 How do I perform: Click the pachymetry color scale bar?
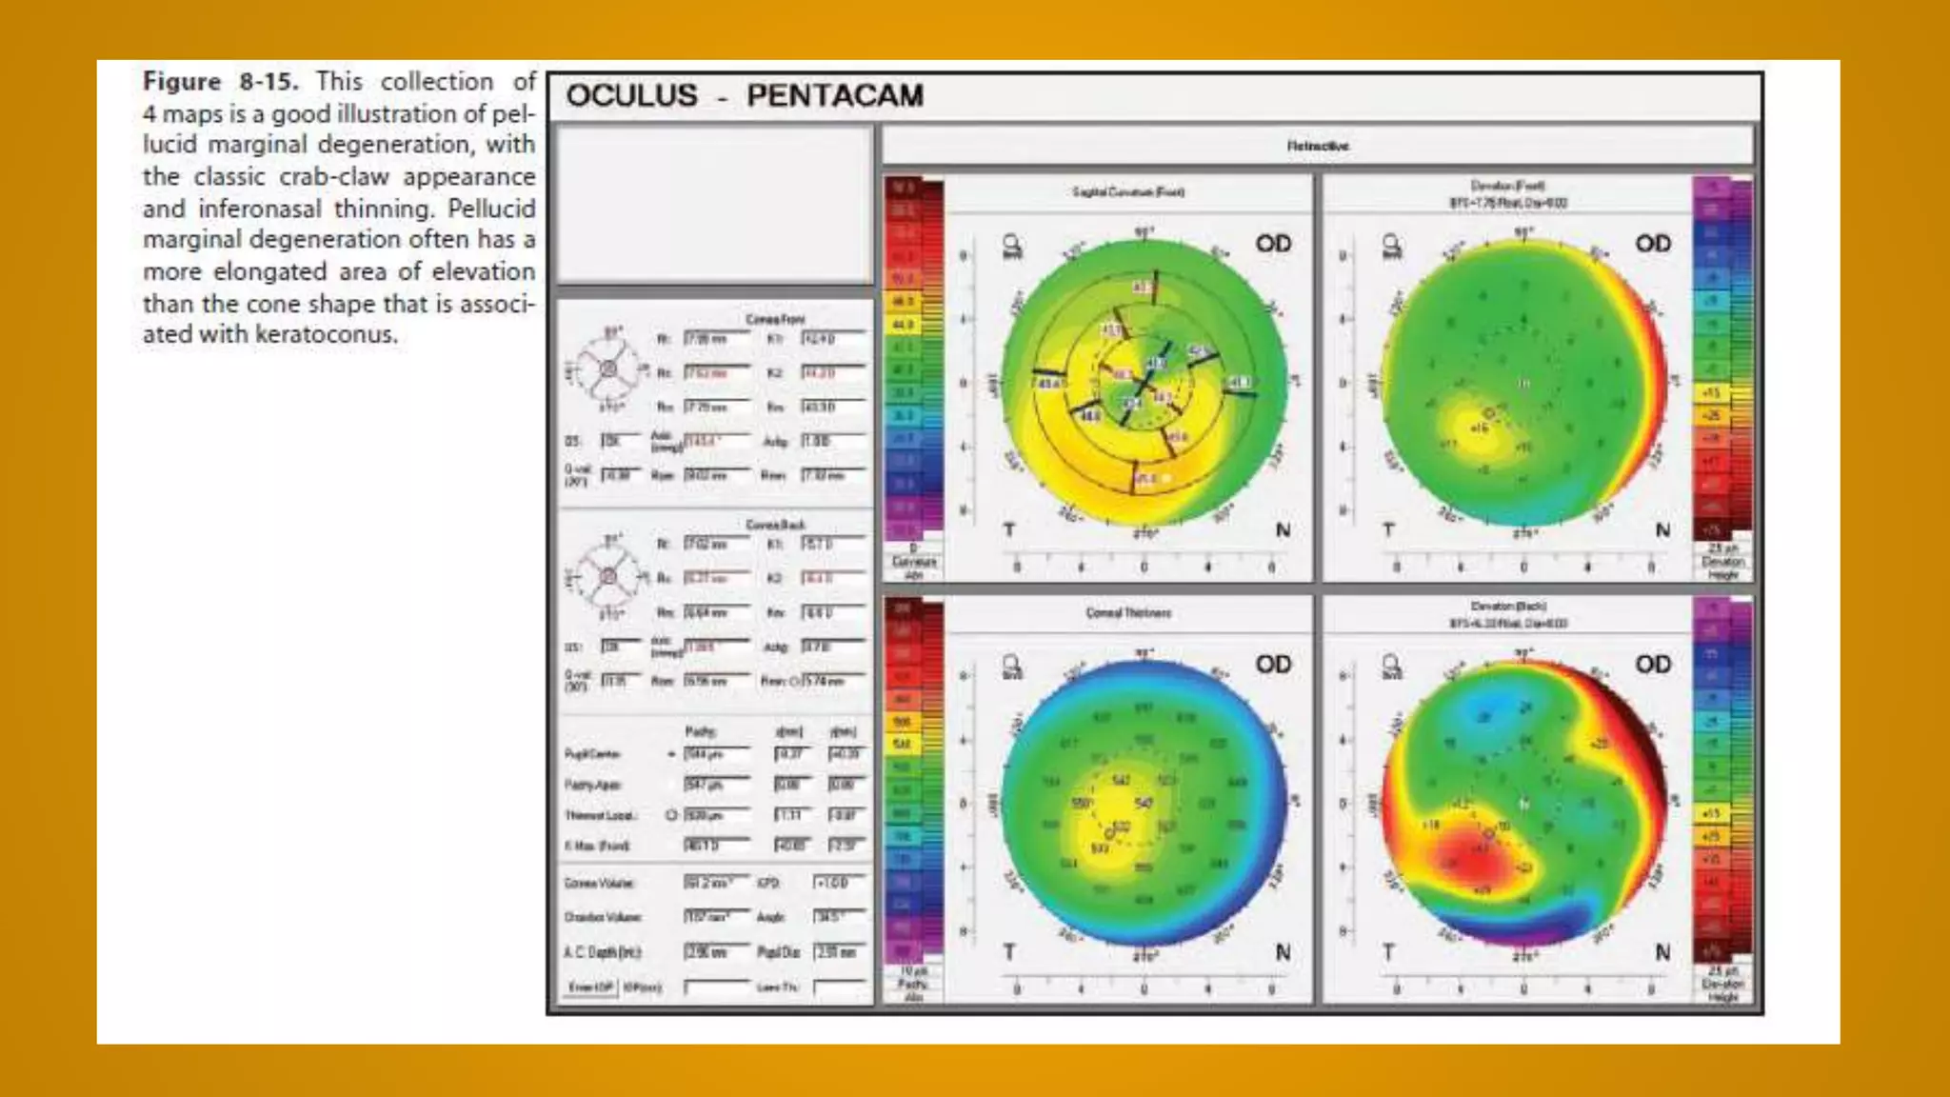[x=913, y=781]
